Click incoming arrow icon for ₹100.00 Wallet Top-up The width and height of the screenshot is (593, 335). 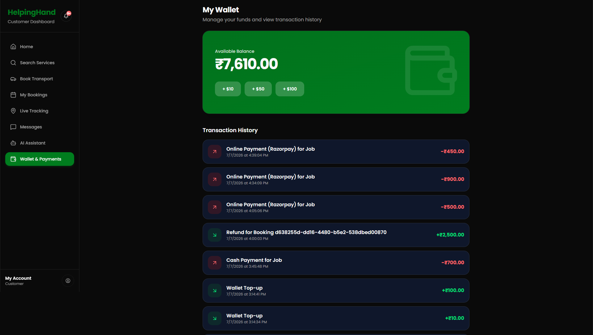pos(215,291)
